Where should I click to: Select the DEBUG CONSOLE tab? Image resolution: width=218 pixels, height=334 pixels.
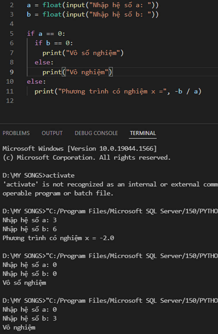[96, 133]
